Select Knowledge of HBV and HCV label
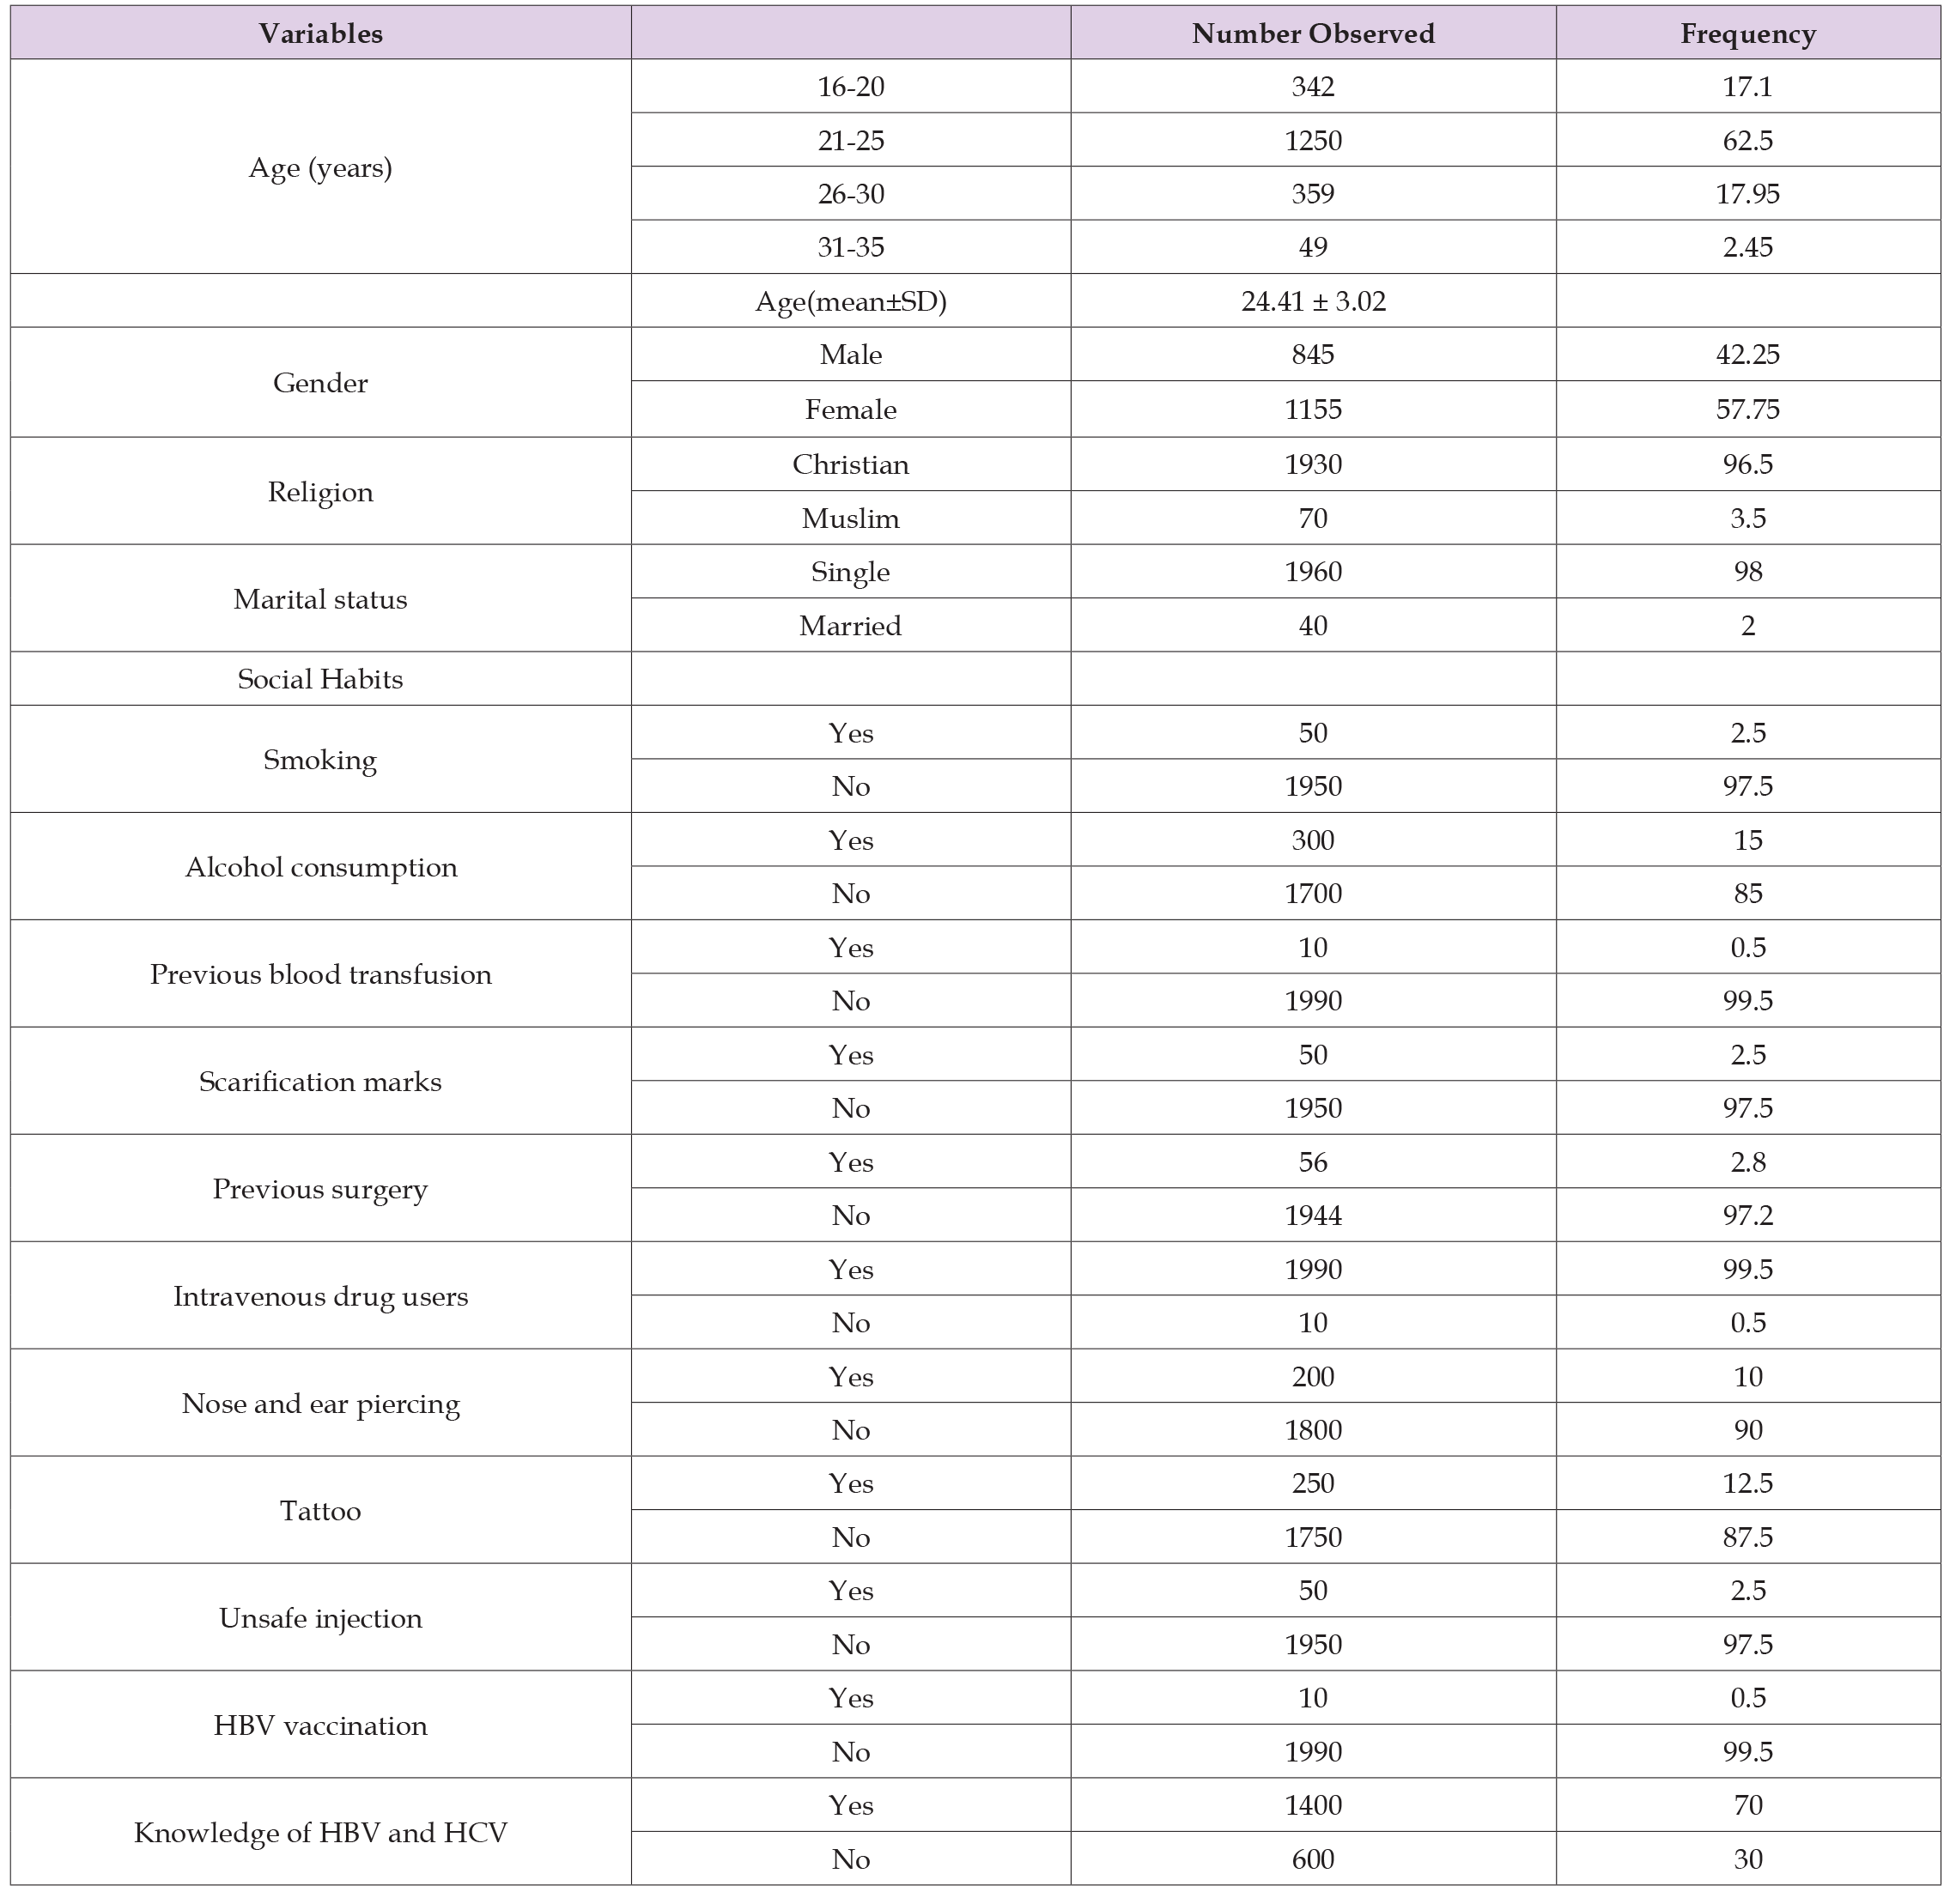This screenshot has width=1950, height=1904. pyautogui.click(x=320, y=1832)
